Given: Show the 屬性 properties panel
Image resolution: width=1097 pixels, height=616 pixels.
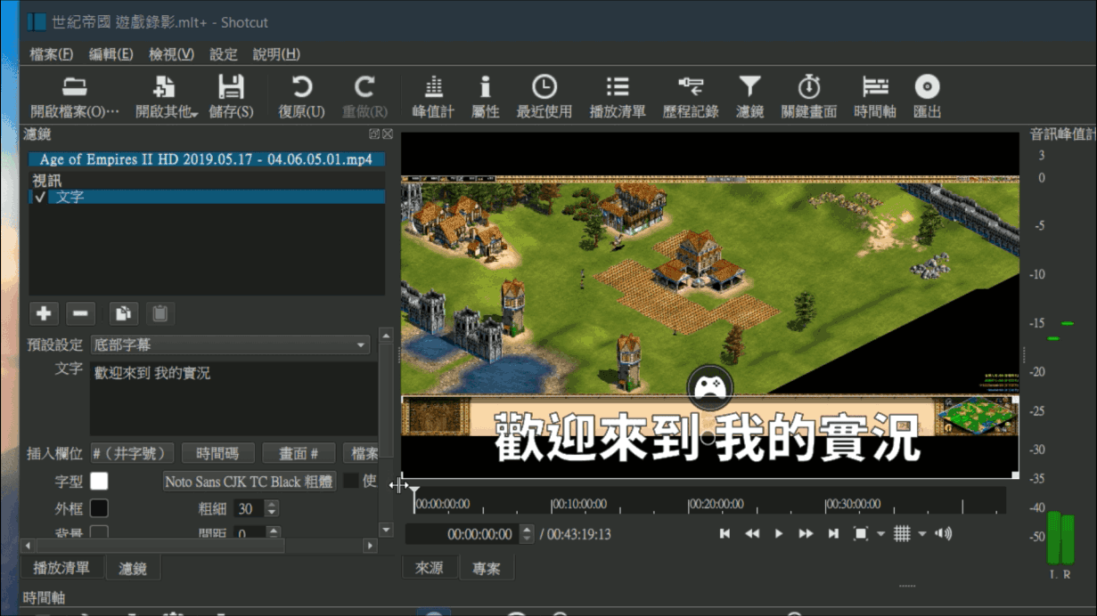Looking at the screenshot, I should tap(485, 96).
